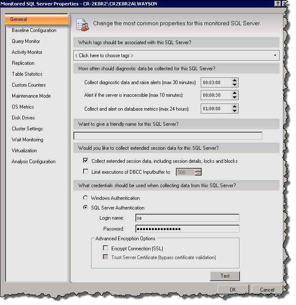Go to Disk Drives page

(x=23, y=118)
